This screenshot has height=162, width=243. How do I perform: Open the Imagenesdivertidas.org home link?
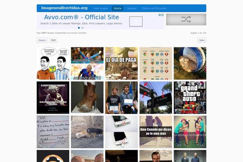(64, 8)
